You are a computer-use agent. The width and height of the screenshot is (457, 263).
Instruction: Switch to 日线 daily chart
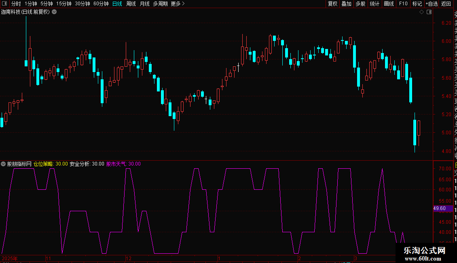pos(117,4)
